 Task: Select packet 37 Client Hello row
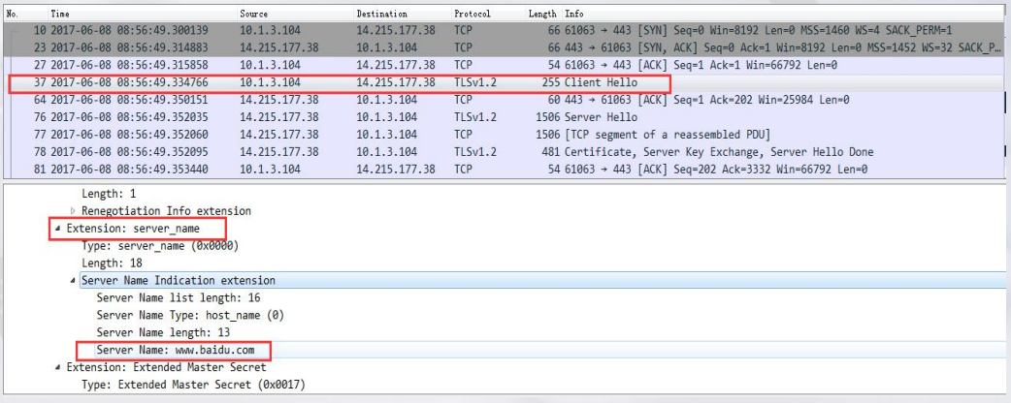coord(504,82)
